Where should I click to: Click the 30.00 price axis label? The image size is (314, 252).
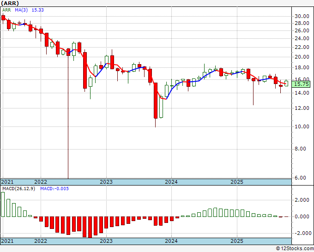pos(302,16)
